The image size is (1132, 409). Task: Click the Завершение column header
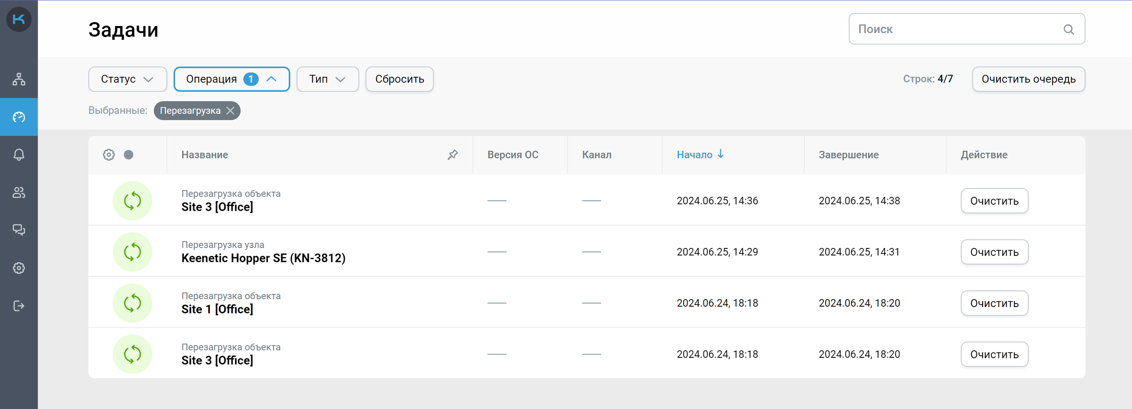coord(848,155)
